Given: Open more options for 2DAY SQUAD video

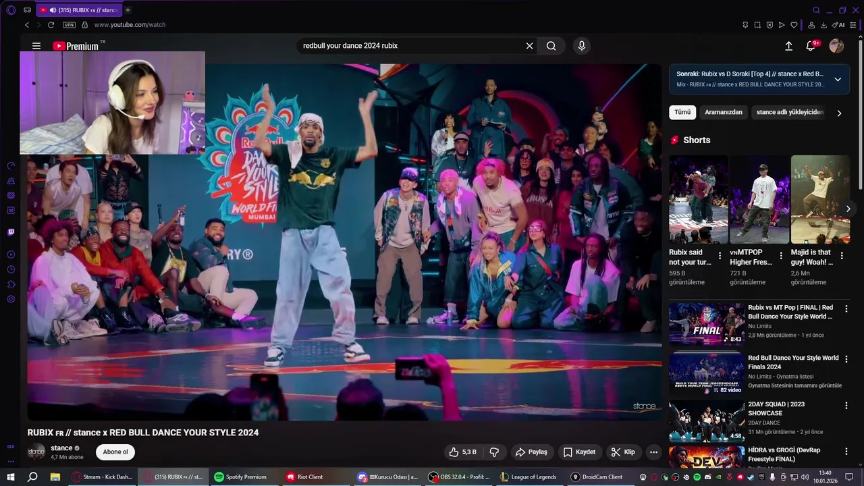Looking at the screenshot, I should tap(846, 406).
